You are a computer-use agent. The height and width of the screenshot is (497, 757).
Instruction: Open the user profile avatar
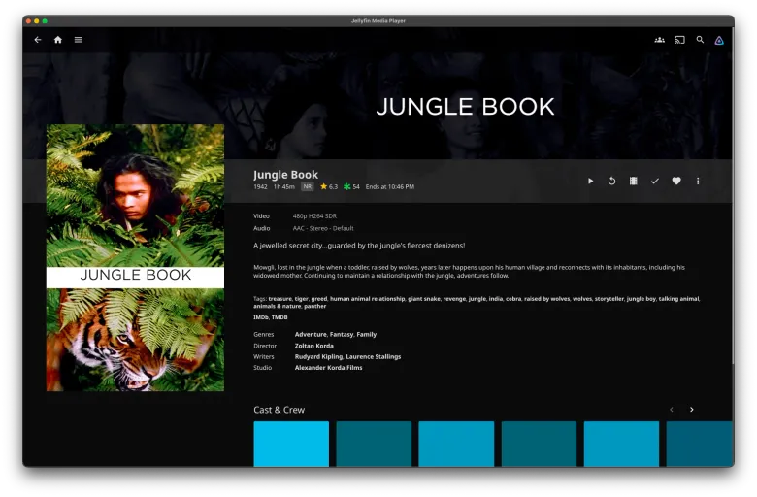719,40
